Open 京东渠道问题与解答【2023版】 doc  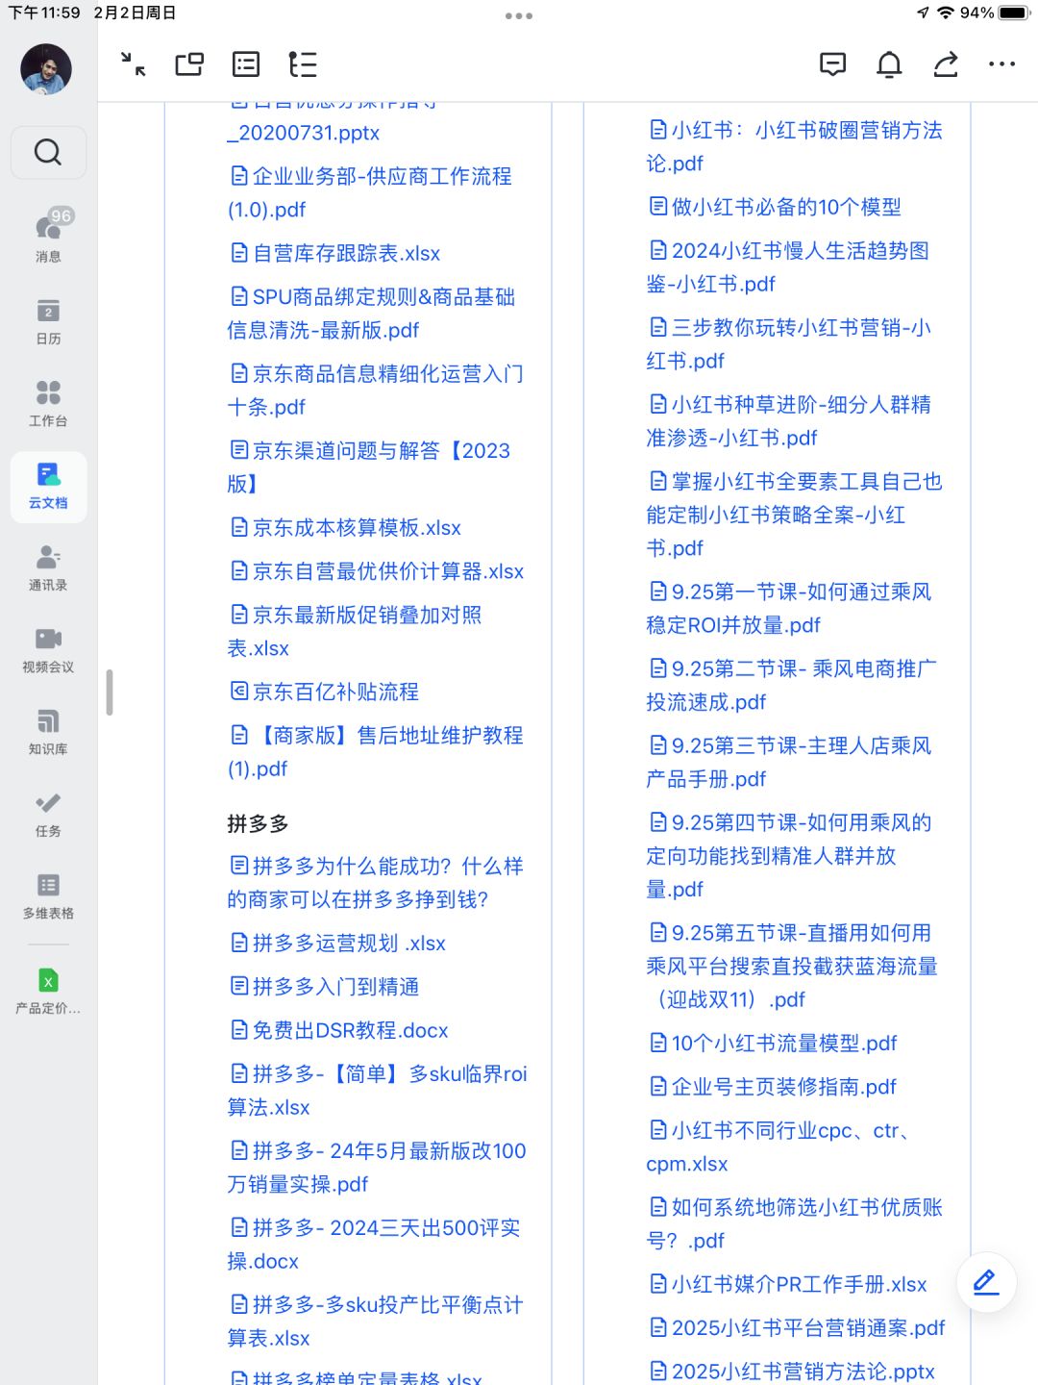pos(369,467)
